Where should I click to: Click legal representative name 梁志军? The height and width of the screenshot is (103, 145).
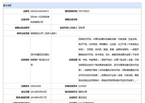click(x=82, y=28)
